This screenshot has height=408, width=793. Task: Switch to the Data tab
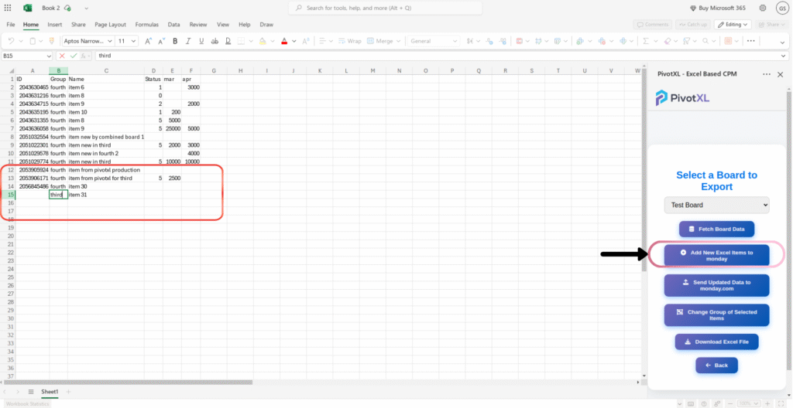click(174, 24)
